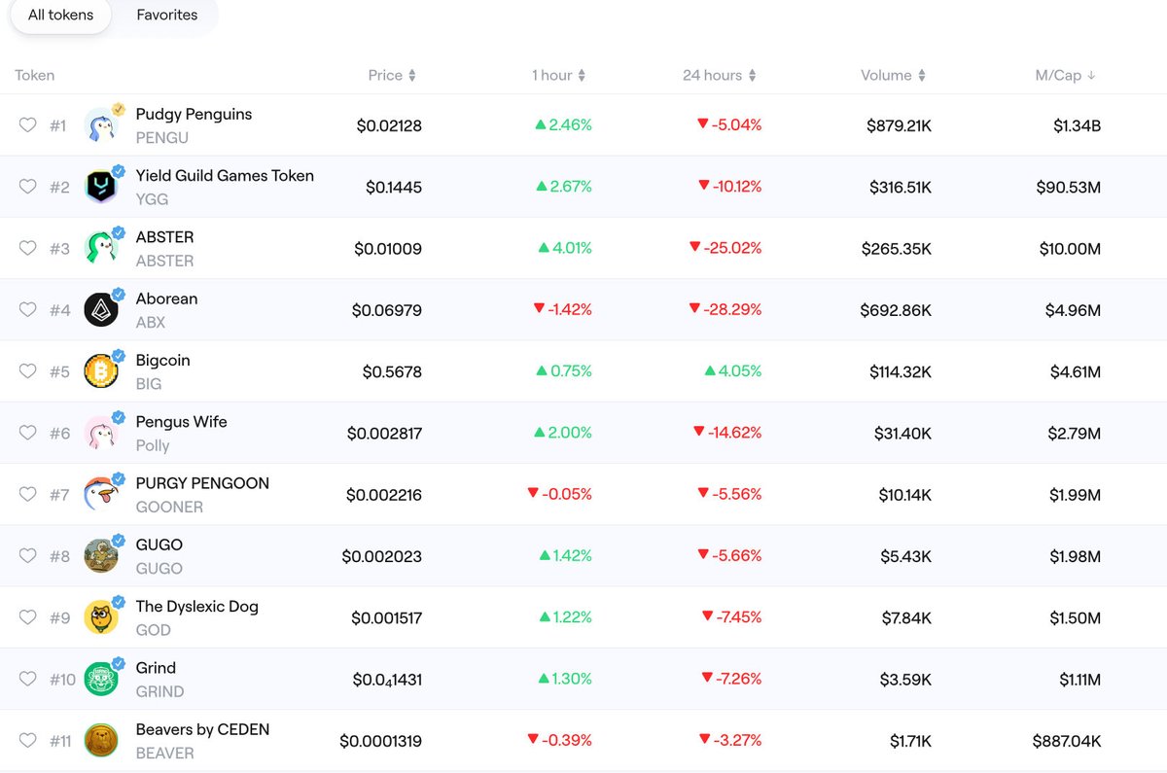Select the 4.01% one hour change
The width and height of the screenshot is (1167, 773).
click(x=565, y=248)
